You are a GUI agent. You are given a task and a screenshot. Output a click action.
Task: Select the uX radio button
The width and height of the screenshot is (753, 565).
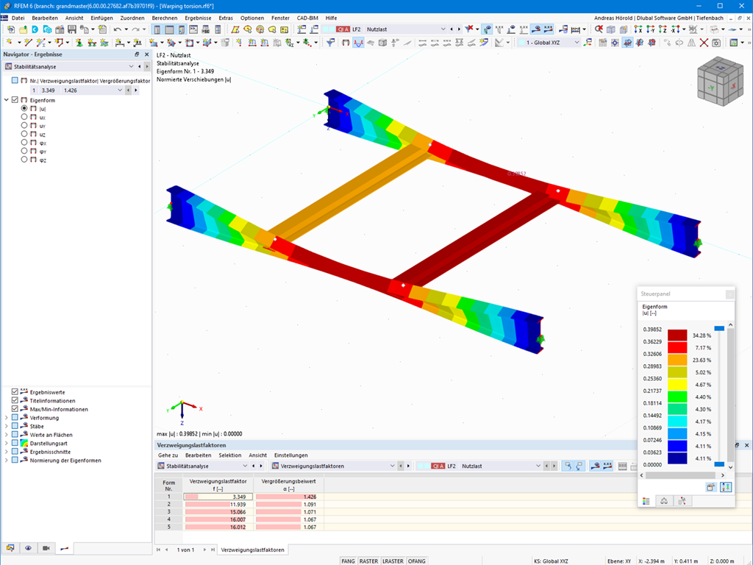[24, 117]
